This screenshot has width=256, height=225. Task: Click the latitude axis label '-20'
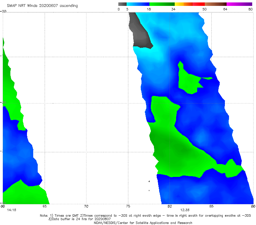[x=3, y=11]
